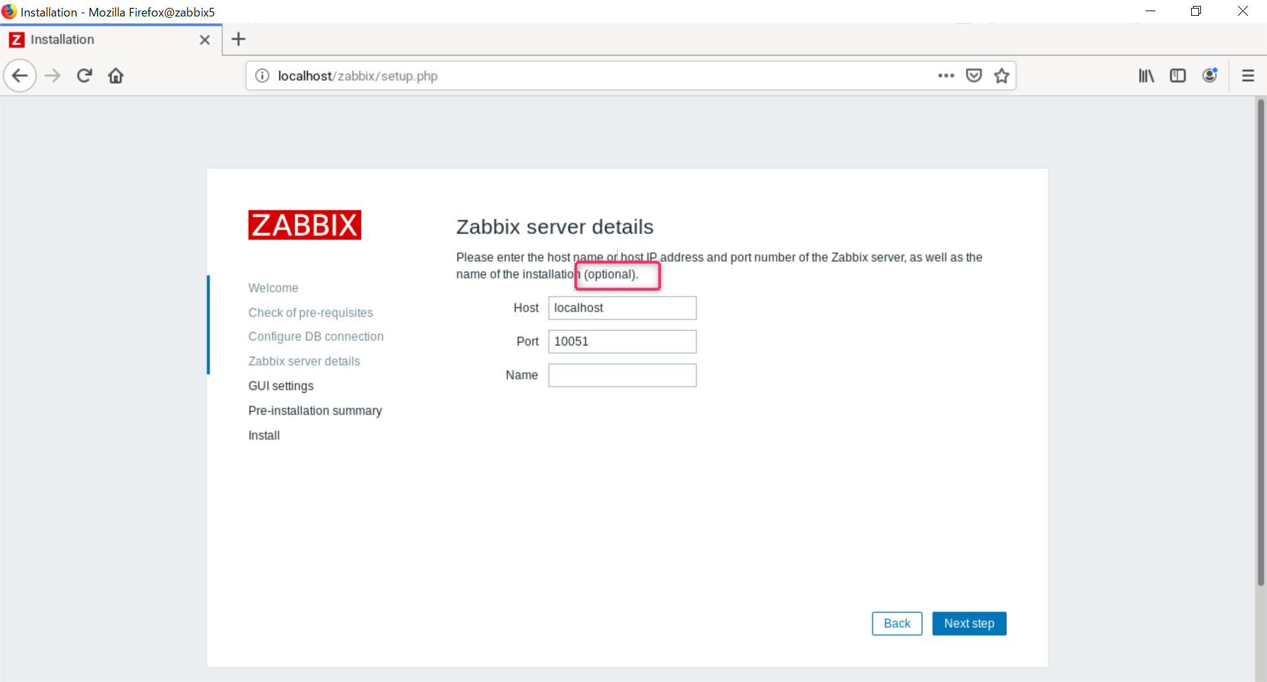The height and width of the screenshot is (682, 1267).
Task: Click the page vertical scrollbar
Action: click(x=1260, y=343)
